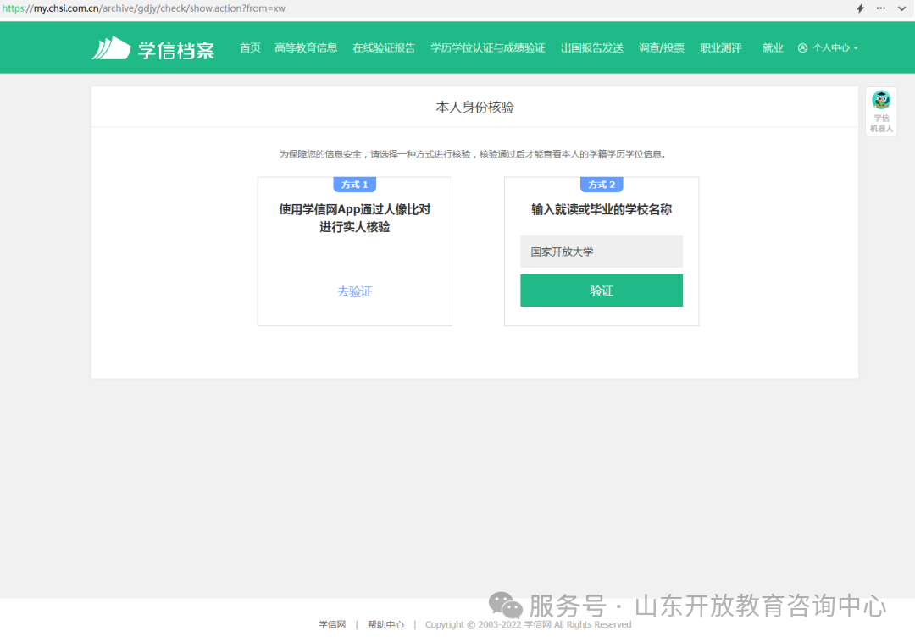The height and width of the screenshot is (642, 915).
Task: Expand the chevron at browser top right
Action: [x=901, y=8]
